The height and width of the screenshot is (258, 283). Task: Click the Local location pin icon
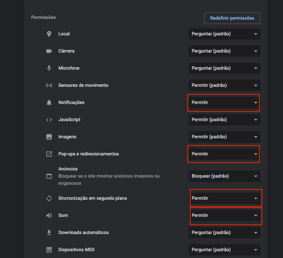click(x=49, y=34)
